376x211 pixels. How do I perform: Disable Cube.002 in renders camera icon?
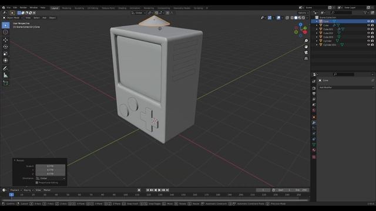[372, 33]
